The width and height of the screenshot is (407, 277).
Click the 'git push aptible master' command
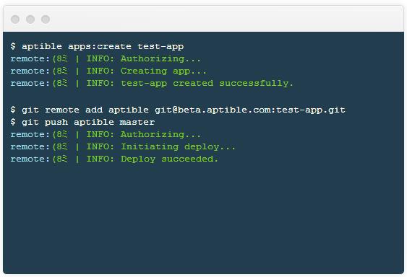(88, 123)
